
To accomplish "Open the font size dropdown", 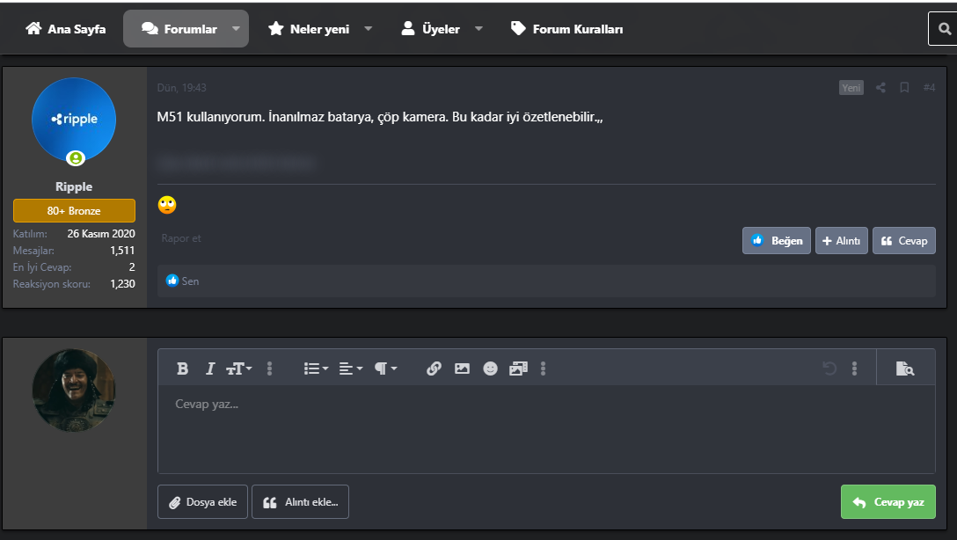I will coord(238,369).
